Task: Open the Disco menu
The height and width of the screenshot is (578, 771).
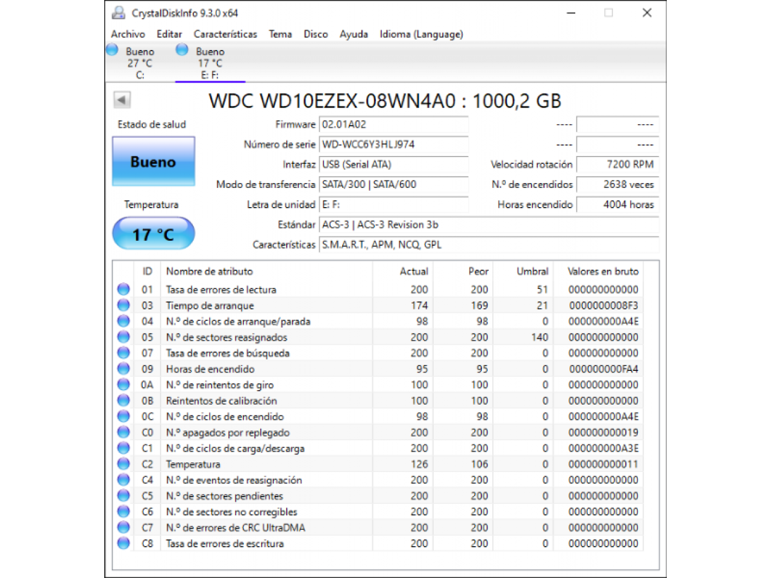Action: [x=316, y=34]
